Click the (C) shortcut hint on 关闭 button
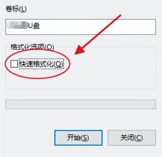This screenshot has width=162, height=157. [138, 138]
